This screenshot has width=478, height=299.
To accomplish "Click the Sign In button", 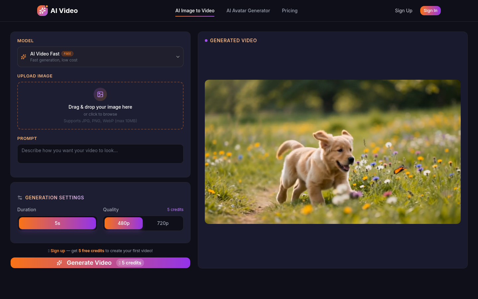I will pos(431,11).
